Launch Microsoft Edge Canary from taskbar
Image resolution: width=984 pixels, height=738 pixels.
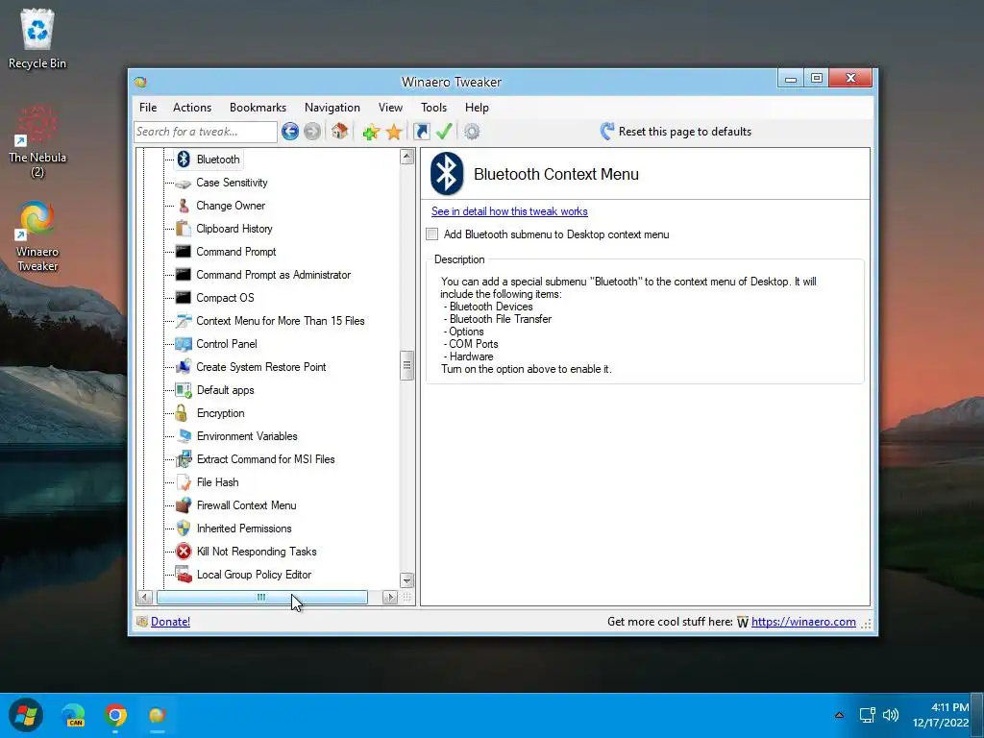pos(74,715)
